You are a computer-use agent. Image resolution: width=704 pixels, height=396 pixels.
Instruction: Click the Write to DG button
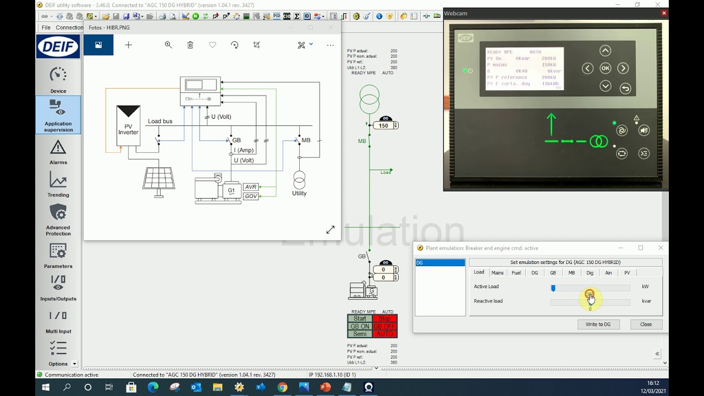598,324
